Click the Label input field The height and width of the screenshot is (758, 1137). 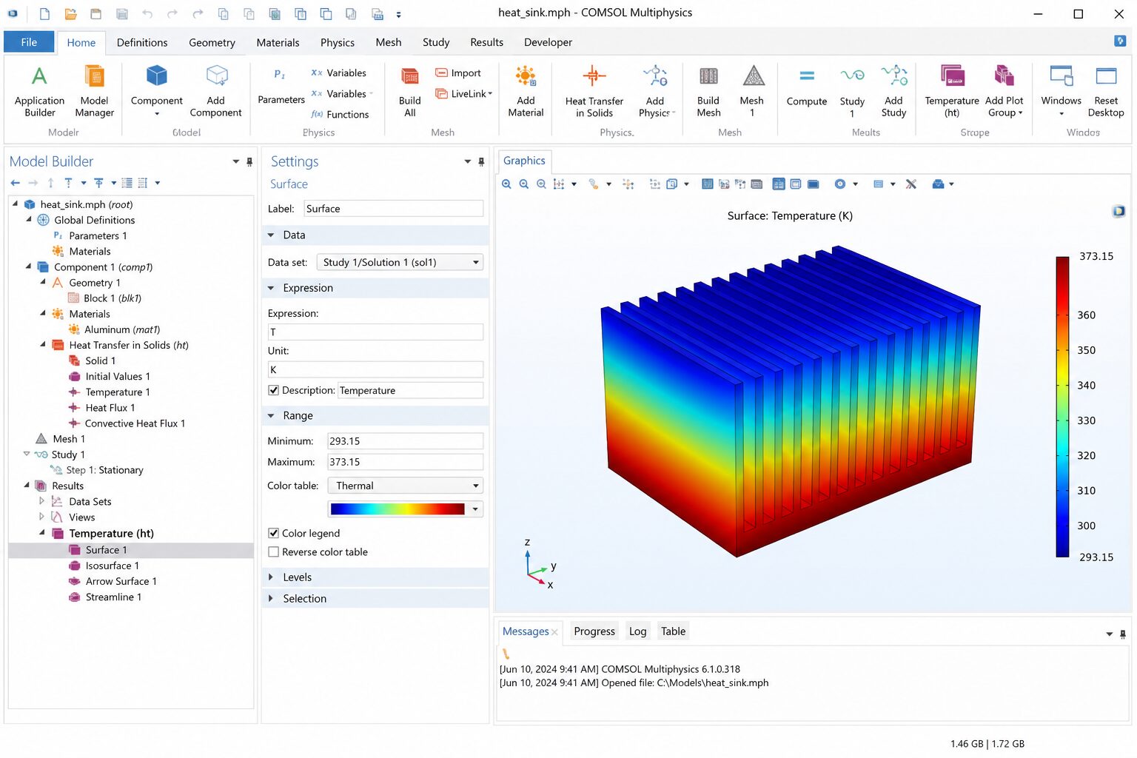393,209
